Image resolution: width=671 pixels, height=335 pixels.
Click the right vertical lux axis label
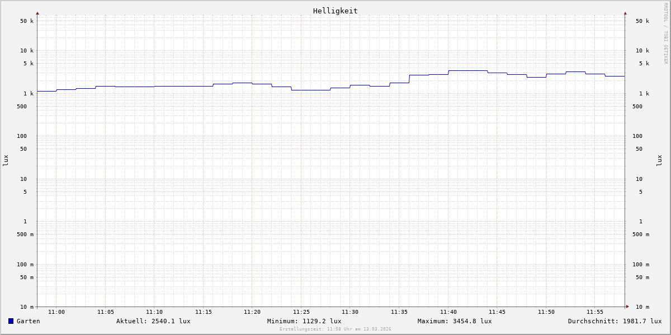pos(659,160)
